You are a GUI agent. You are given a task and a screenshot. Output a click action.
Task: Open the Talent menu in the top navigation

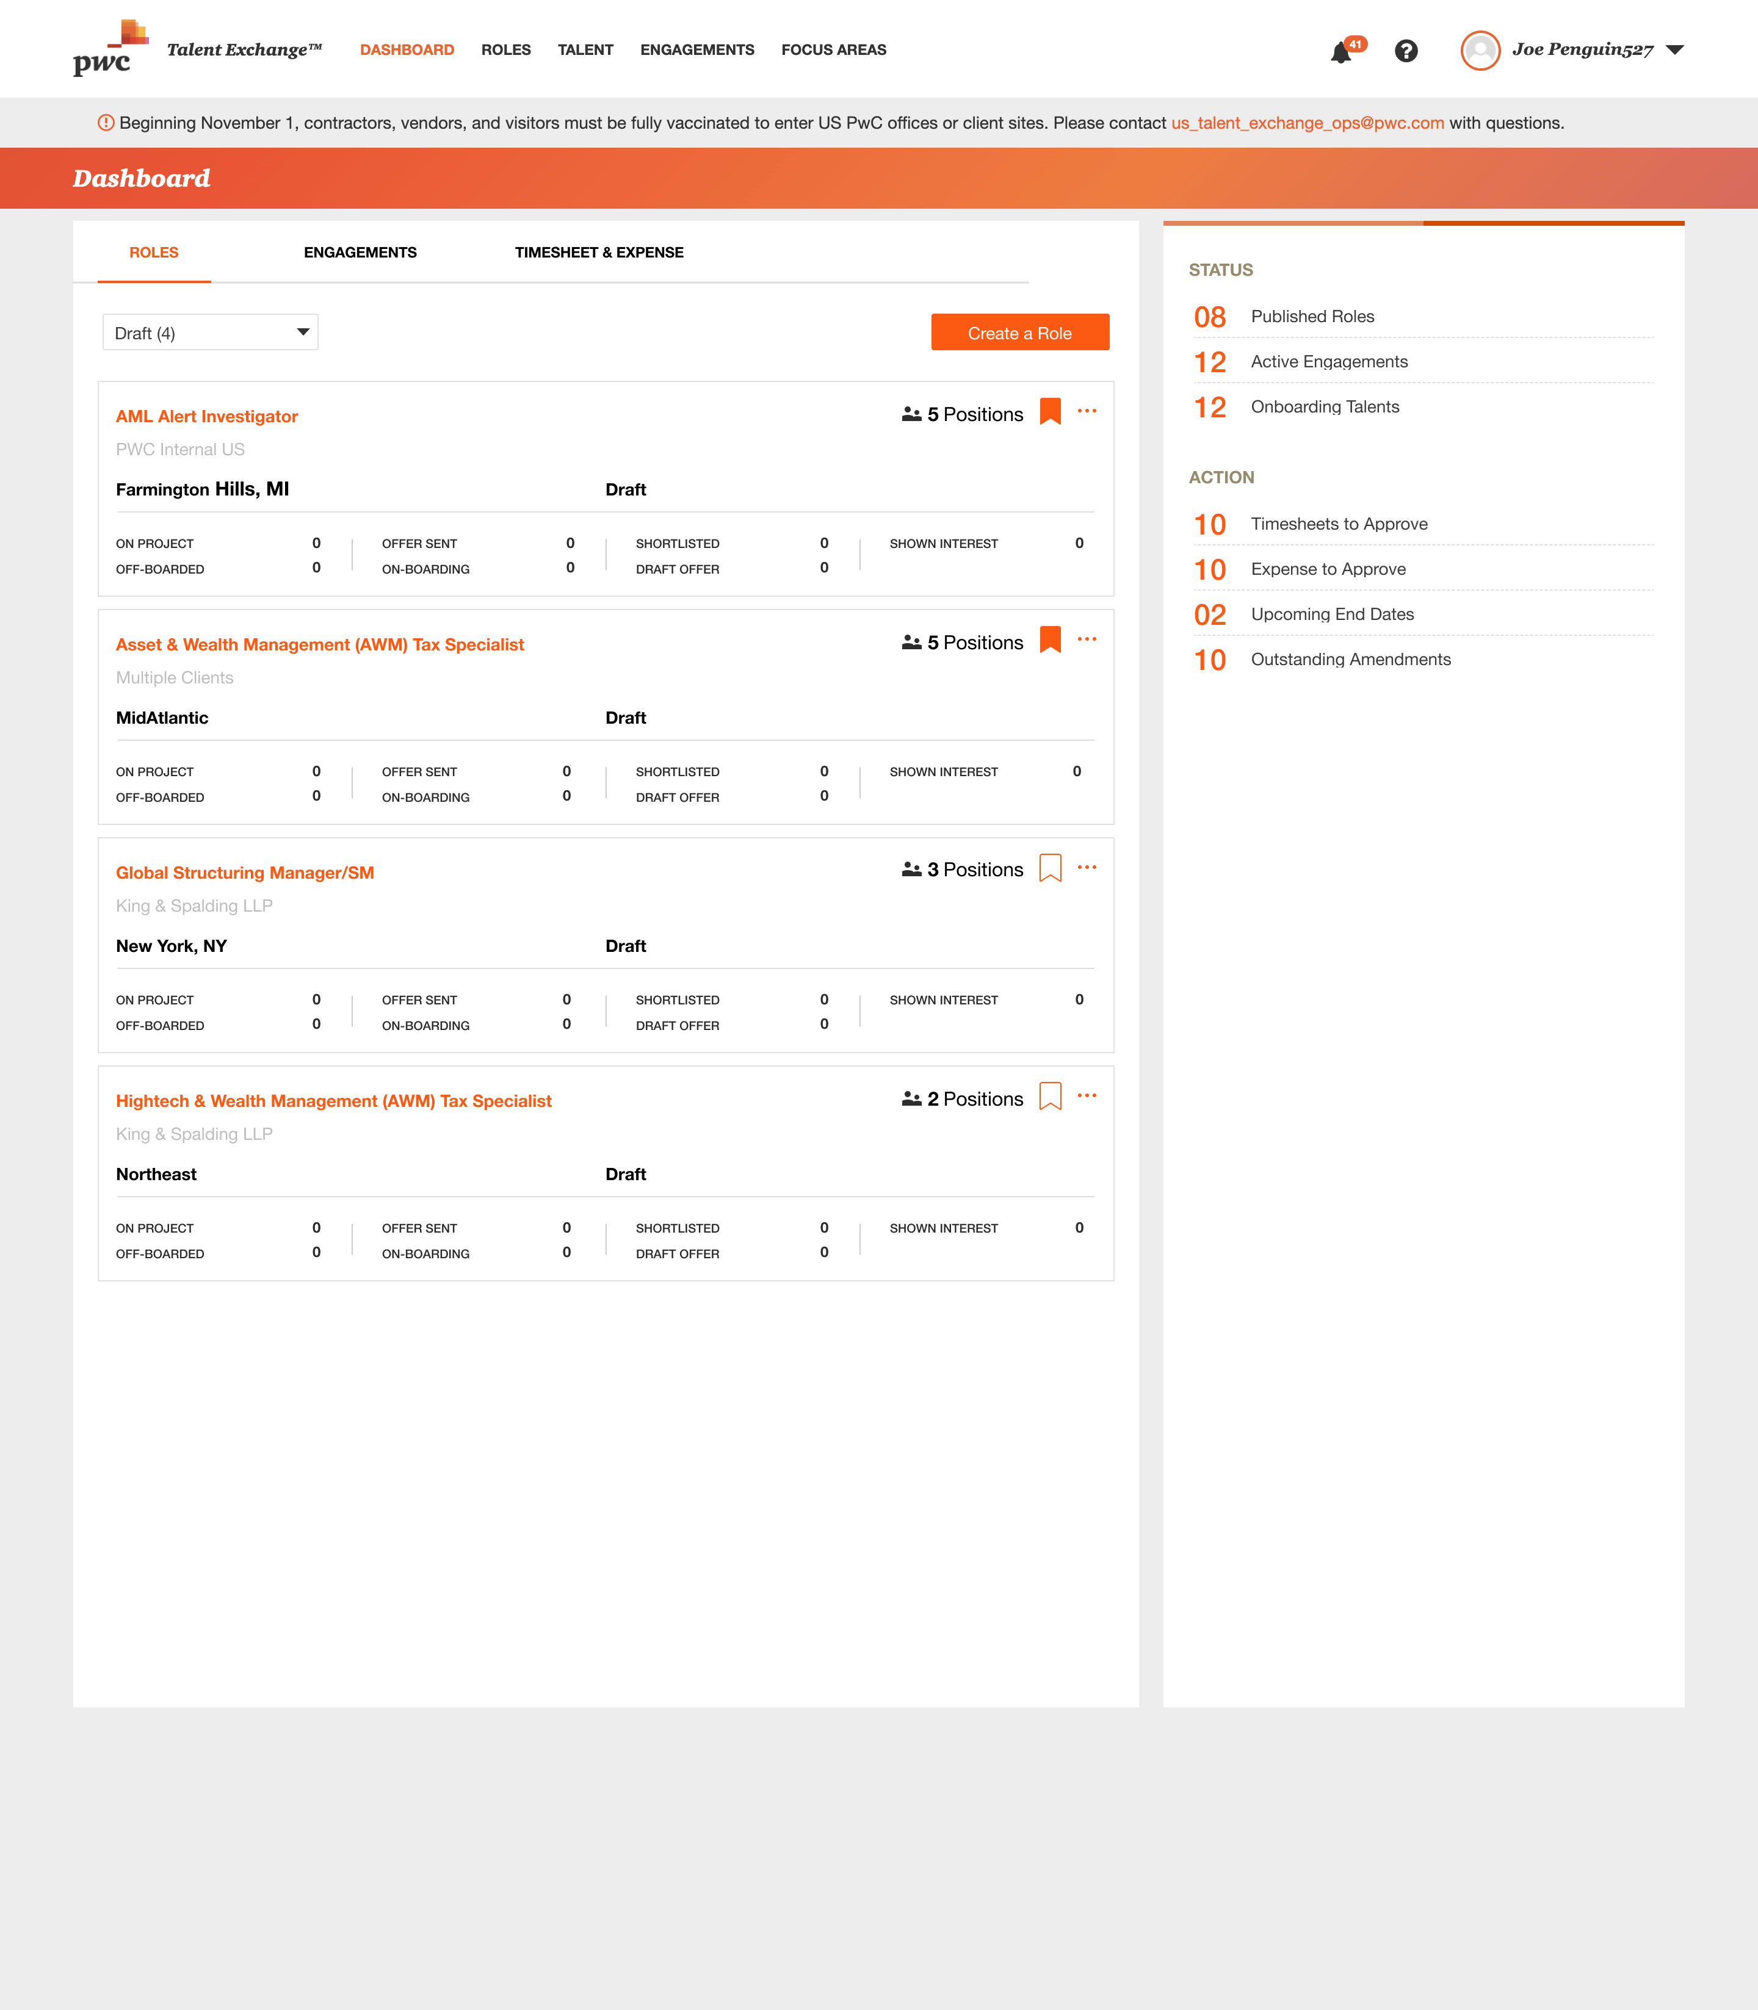tap(585, 50)
